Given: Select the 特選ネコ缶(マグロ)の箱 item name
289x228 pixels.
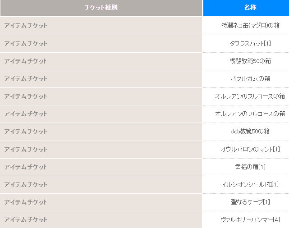Looking at the screenshot, I should pos(250,25).
